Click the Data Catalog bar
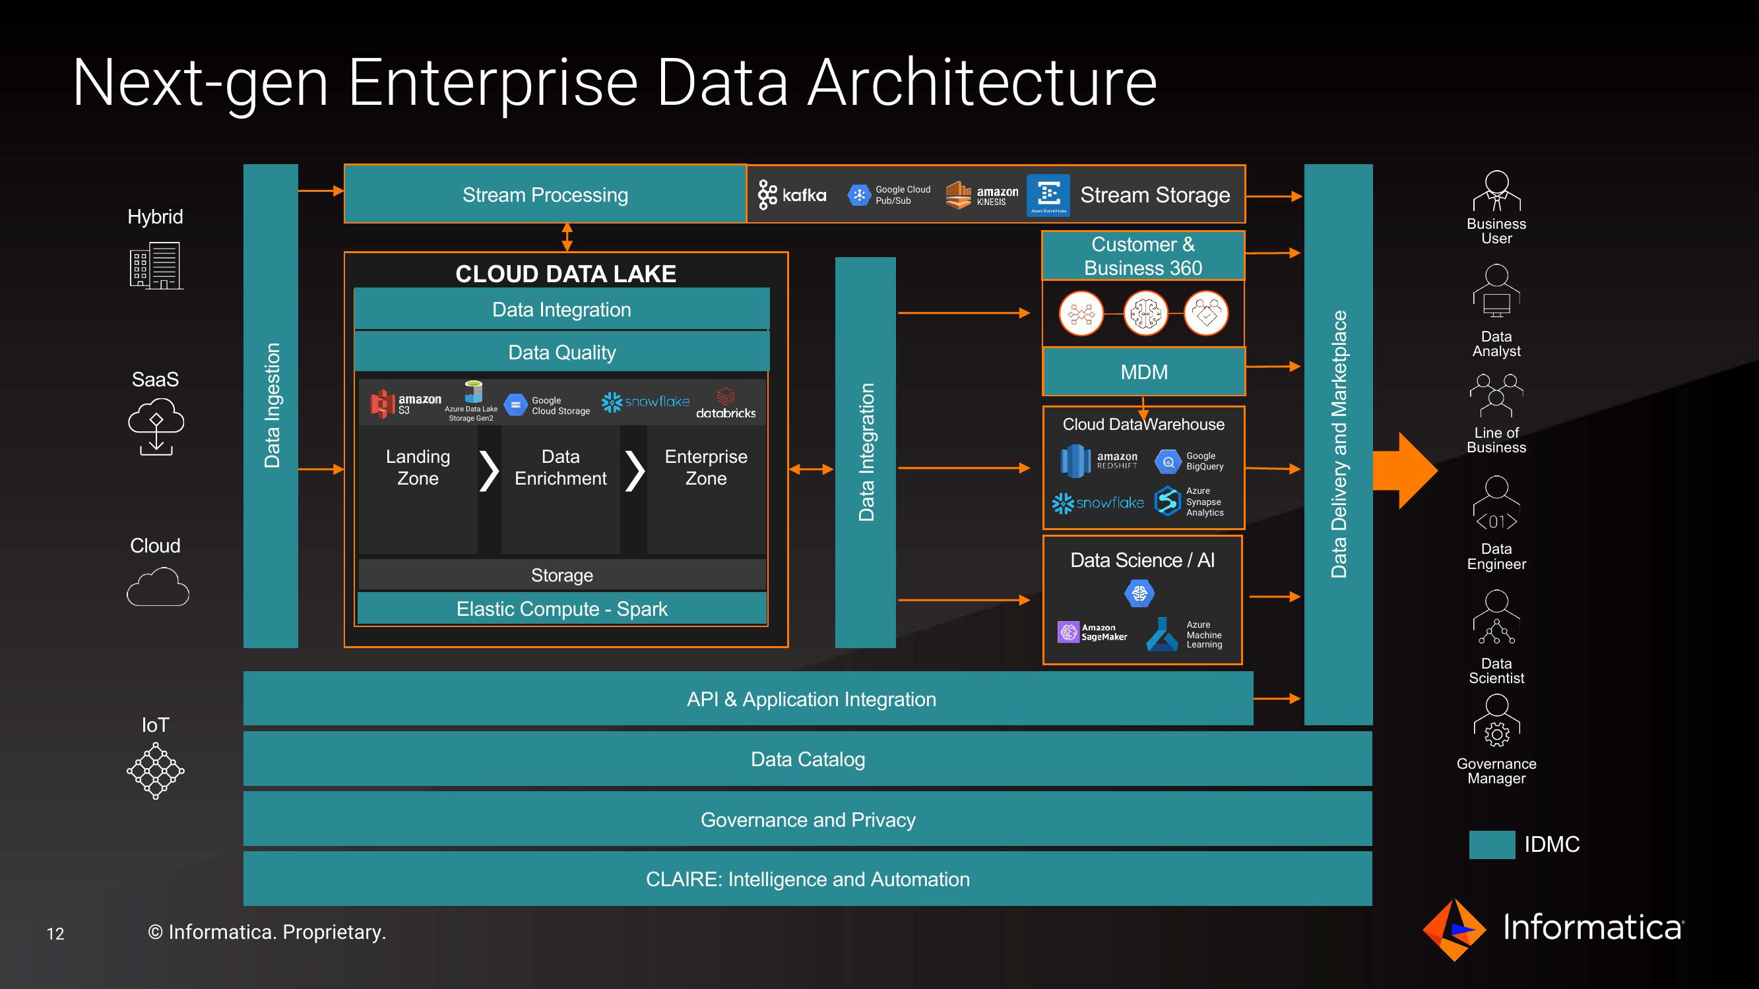 point(808,758)
